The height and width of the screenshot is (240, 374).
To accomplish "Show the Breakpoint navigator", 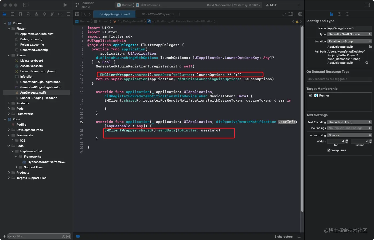I will 60,14.
